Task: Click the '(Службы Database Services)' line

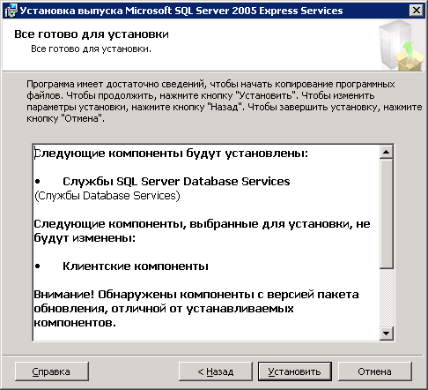Action: [x=107, y=196]
